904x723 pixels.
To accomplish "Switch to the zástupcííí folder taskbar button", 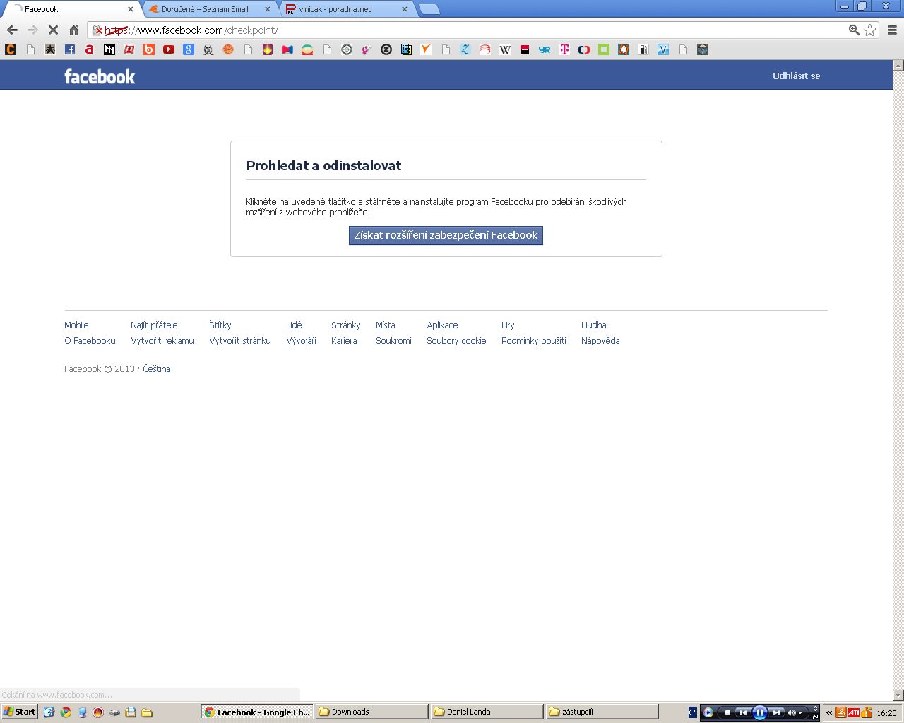I will click(602, 712).
